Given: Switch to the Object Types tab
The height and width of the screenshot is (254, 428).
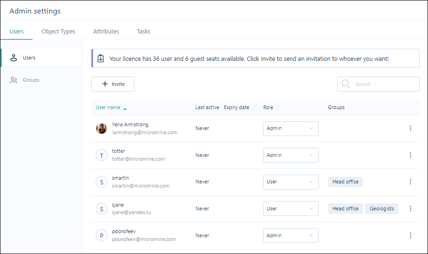Looking at the screenshot, I should click(x=59, y=32).
